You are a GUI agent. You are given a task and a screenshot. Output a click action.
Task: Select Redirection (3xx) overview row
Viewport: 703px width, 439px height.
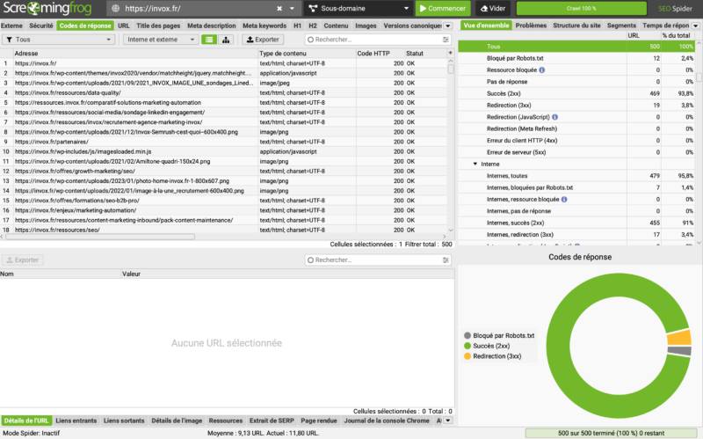click(x=576, y=105)
